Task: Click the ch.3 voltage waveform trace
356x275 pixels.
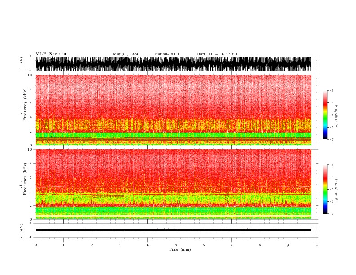Action: [173, 230]
